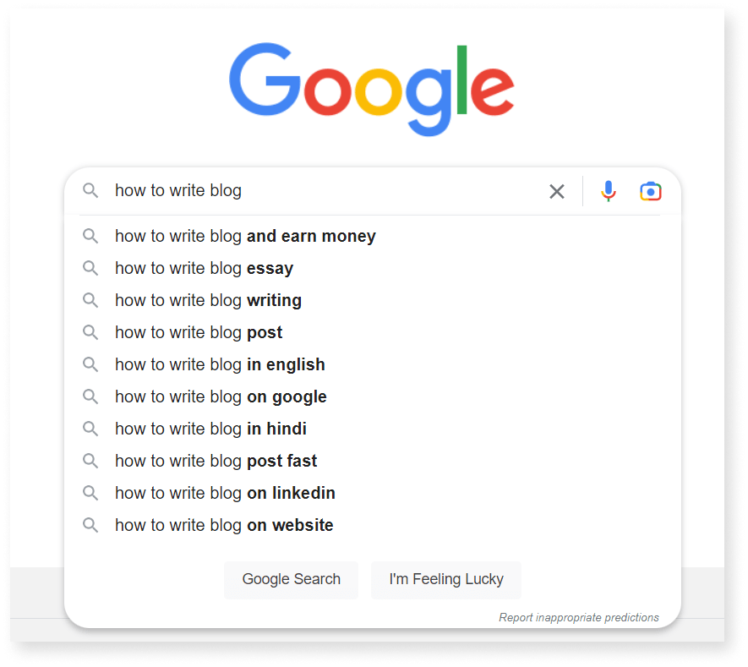
Task: Click the X to clear the search query
Action: (557, 191)
